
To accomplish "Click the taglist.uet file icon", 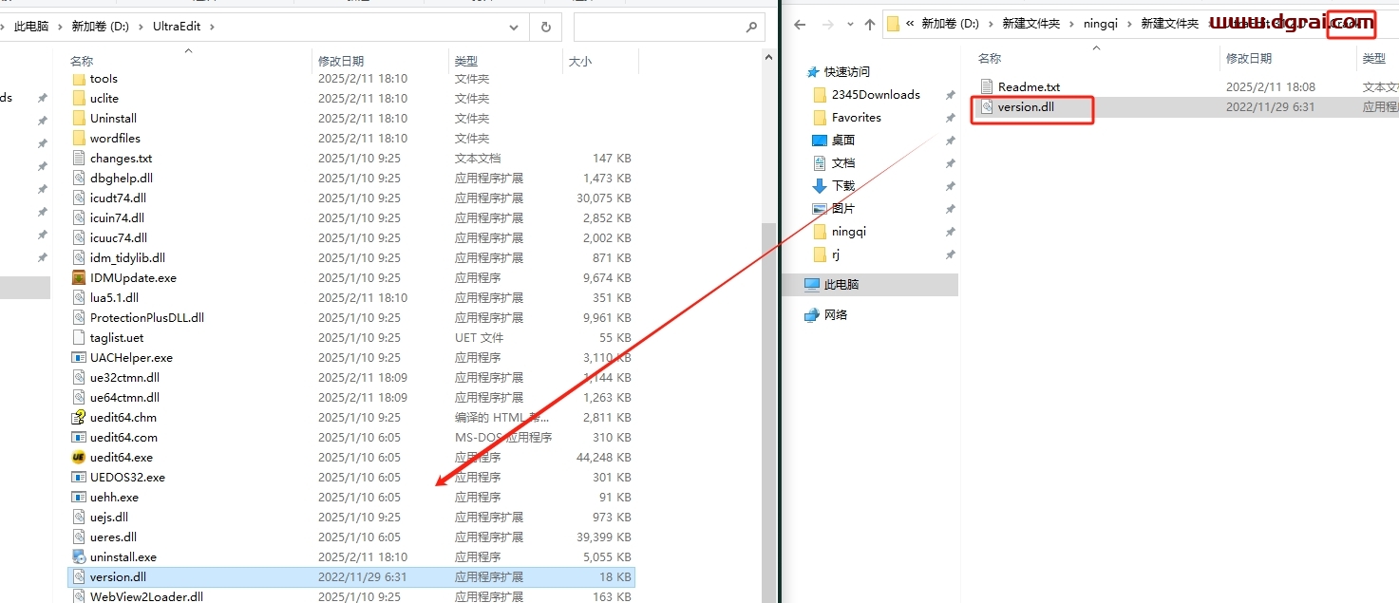I will click(79, 338).
